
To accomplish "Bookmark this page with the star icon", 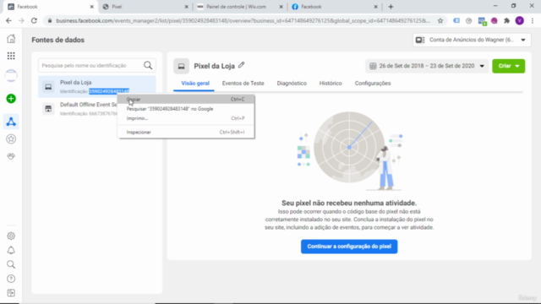I will (x=440, y=20).
